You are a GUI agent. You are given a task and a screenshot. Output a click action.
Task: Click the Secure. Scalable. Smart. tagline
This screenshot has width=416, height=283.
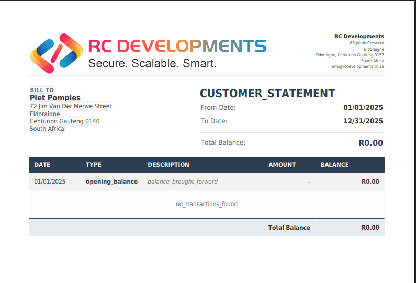click(x=152, y=64)
